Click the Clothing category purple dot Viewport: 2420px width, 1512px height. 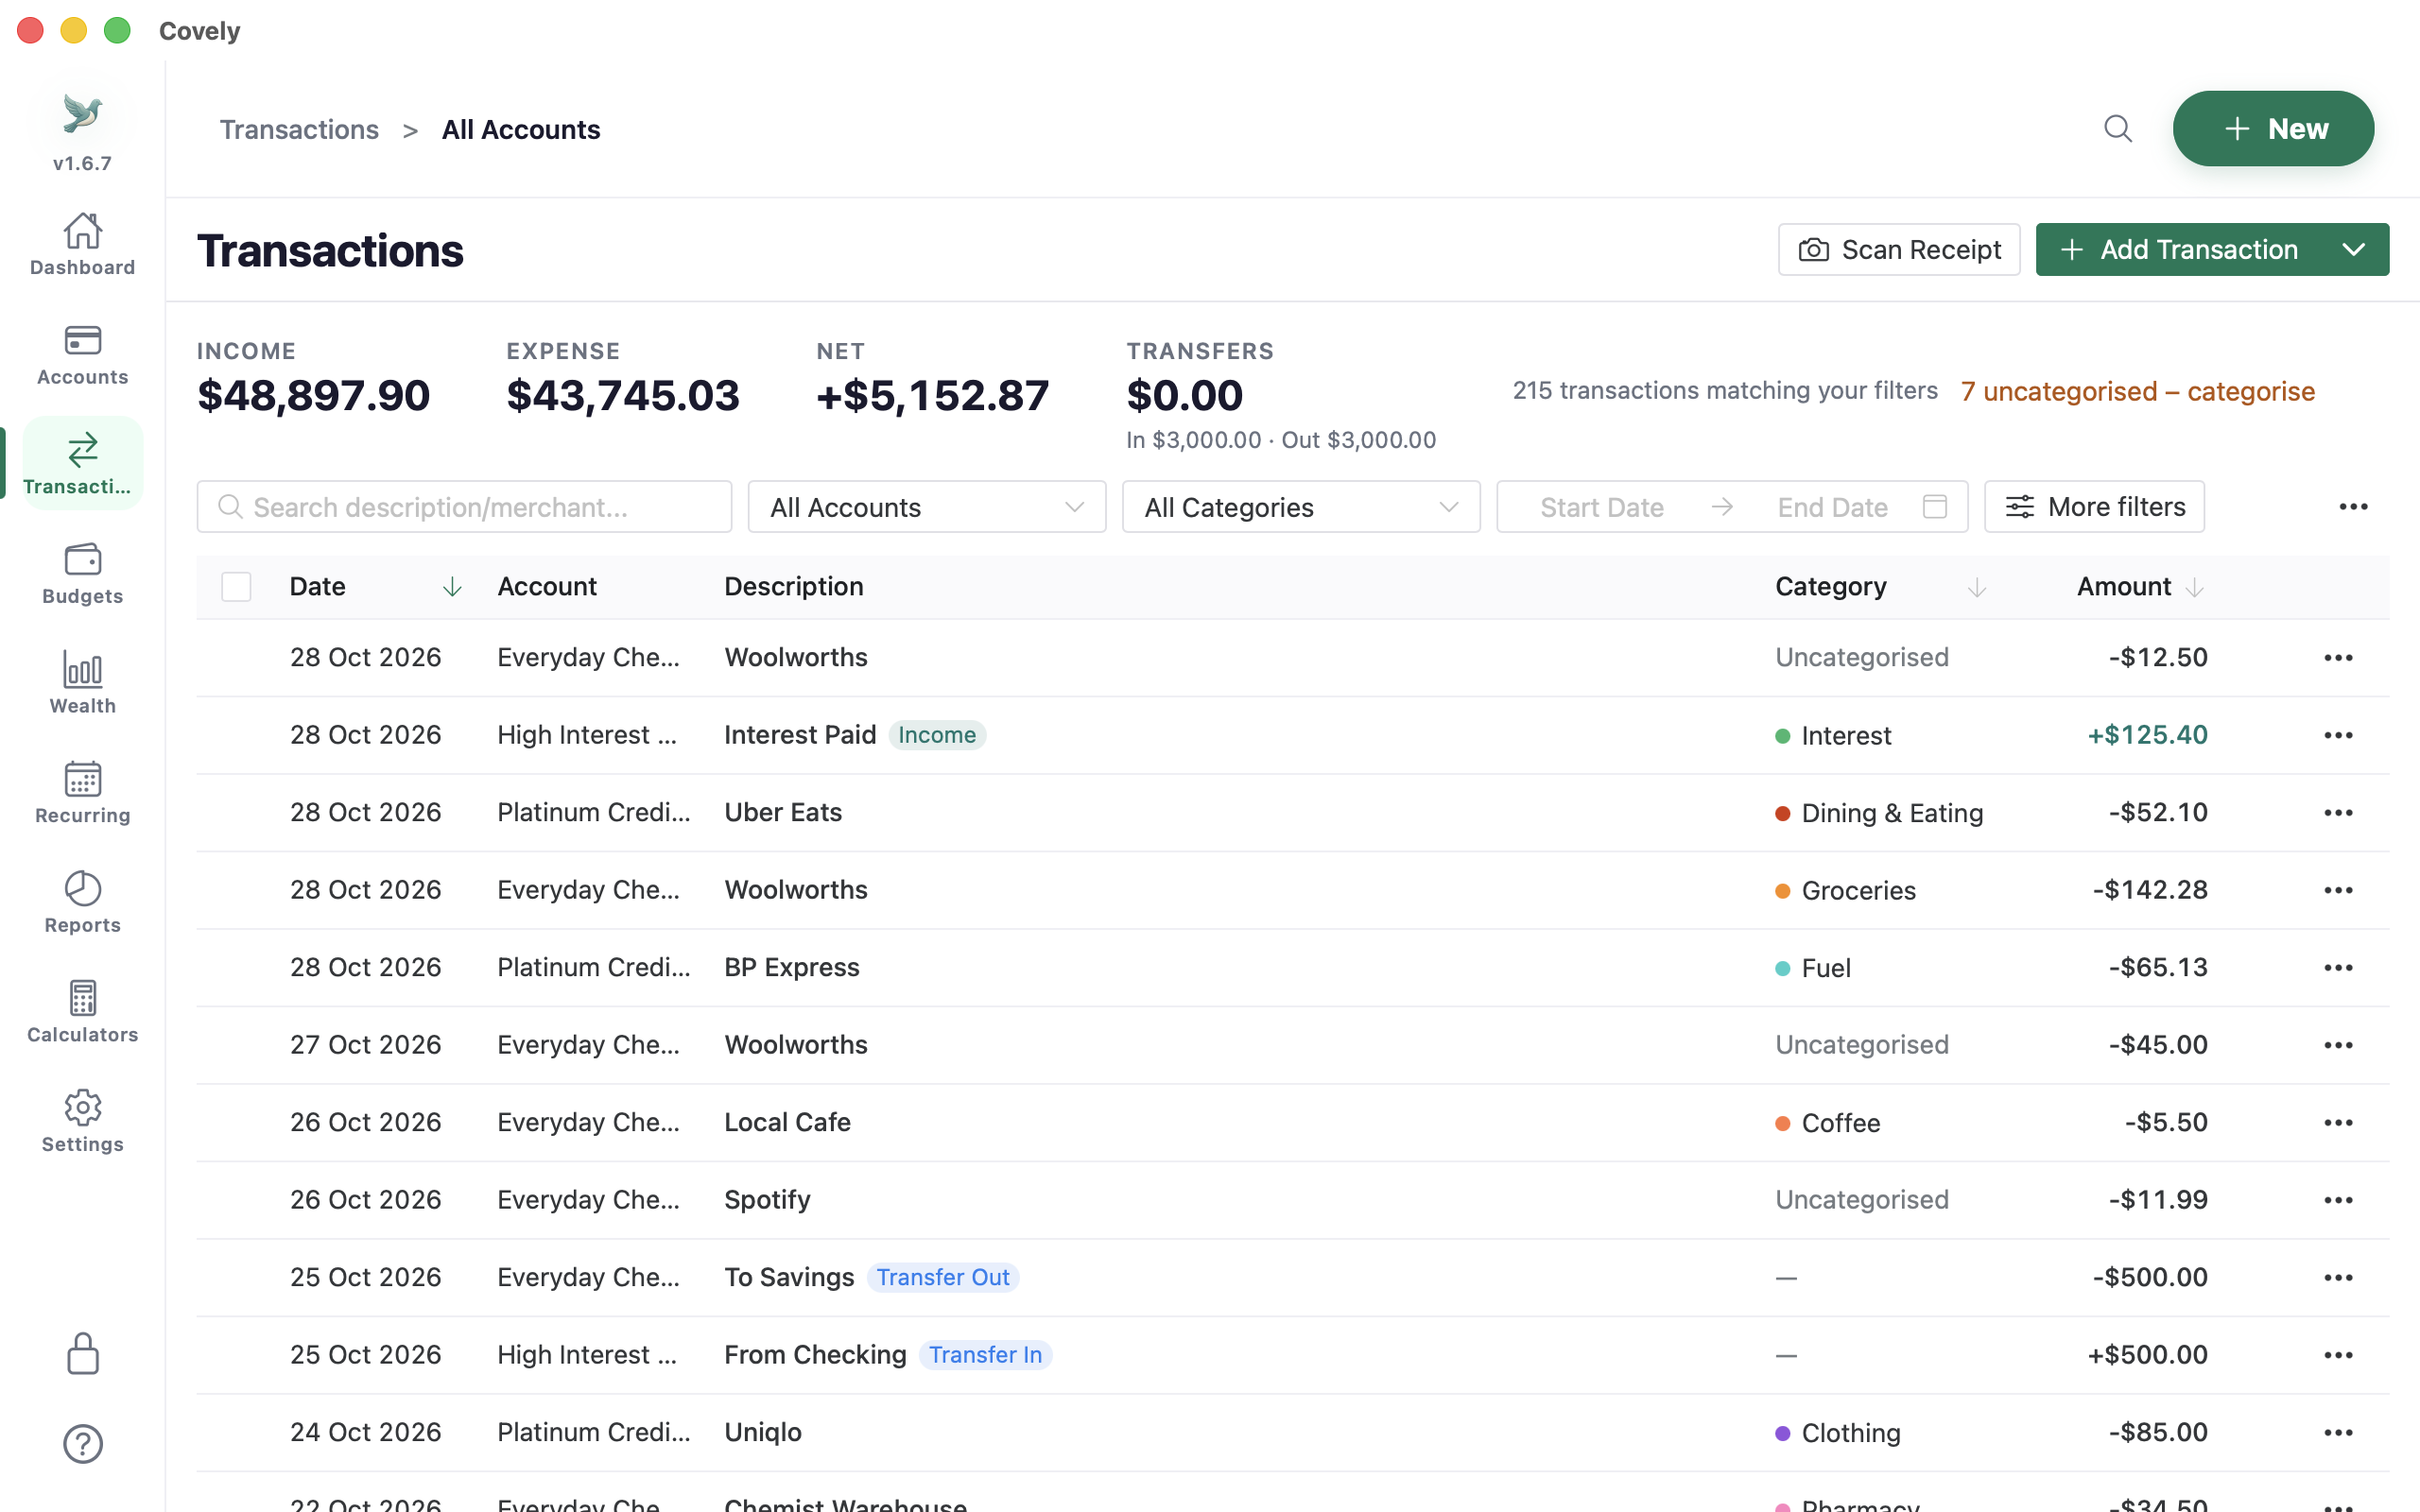(1782, 1433)
